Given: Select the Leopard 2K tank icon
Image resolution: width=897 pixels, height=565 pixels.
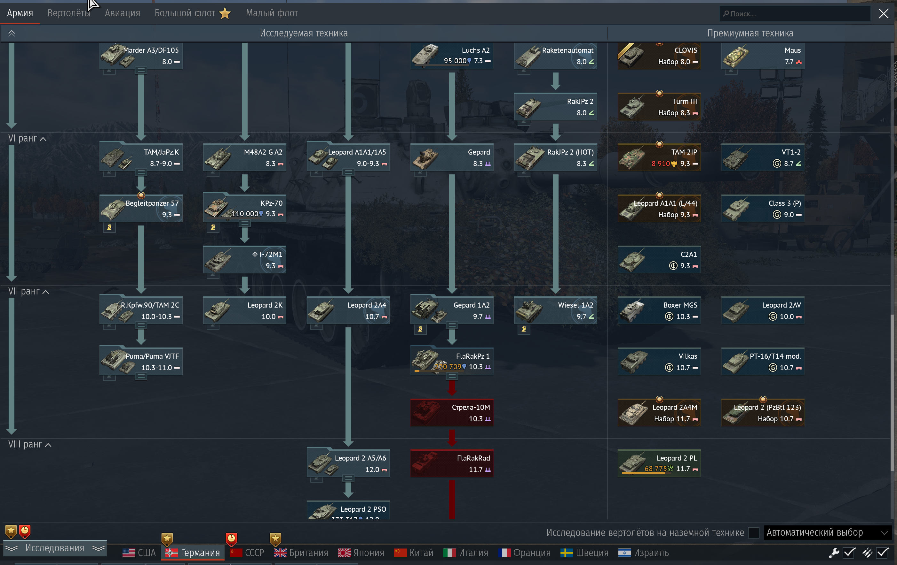Looking at the screenshot, I should 218,310.
